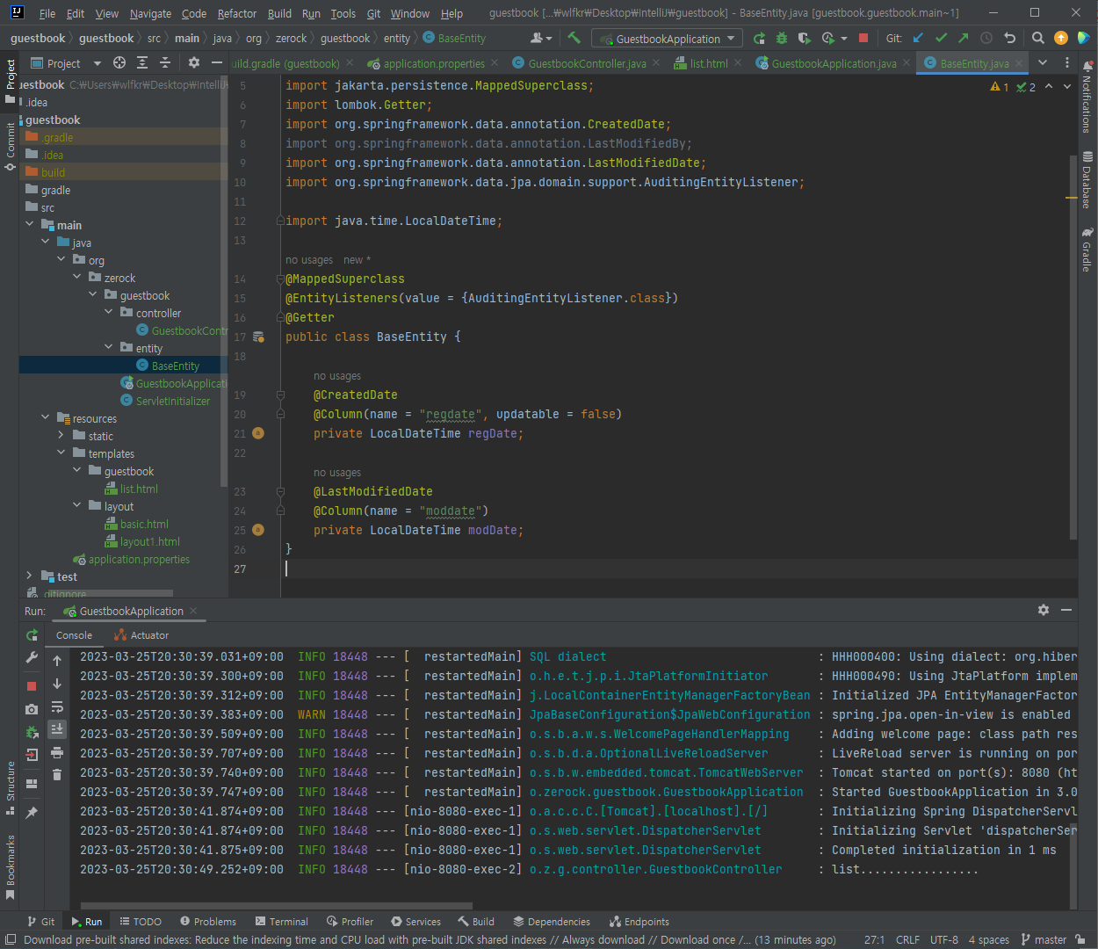This screenshot has height=949, width=1098.
Task: Select list.html in the project tree
Action: click(x=139, y=489)
